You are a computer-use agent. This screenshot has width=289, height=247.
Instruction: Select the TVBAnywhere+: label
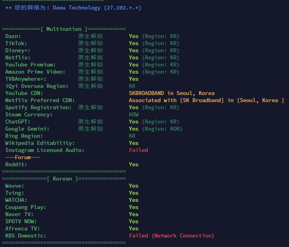coord(26,79)
